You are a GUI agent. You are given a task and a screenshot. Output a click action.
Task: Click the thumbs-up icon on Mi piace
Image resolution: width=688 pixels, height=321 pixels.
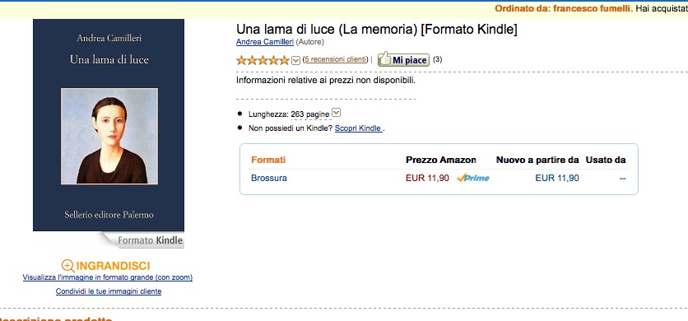[x=384, y=58]
